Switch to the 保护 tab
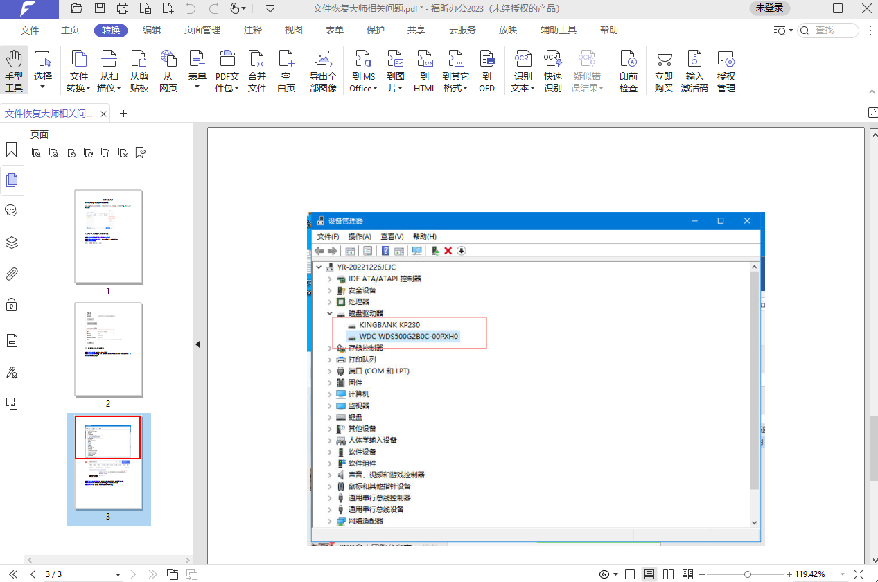The width and height of the screenshot is (878, 582). click(x=376, y=30)
